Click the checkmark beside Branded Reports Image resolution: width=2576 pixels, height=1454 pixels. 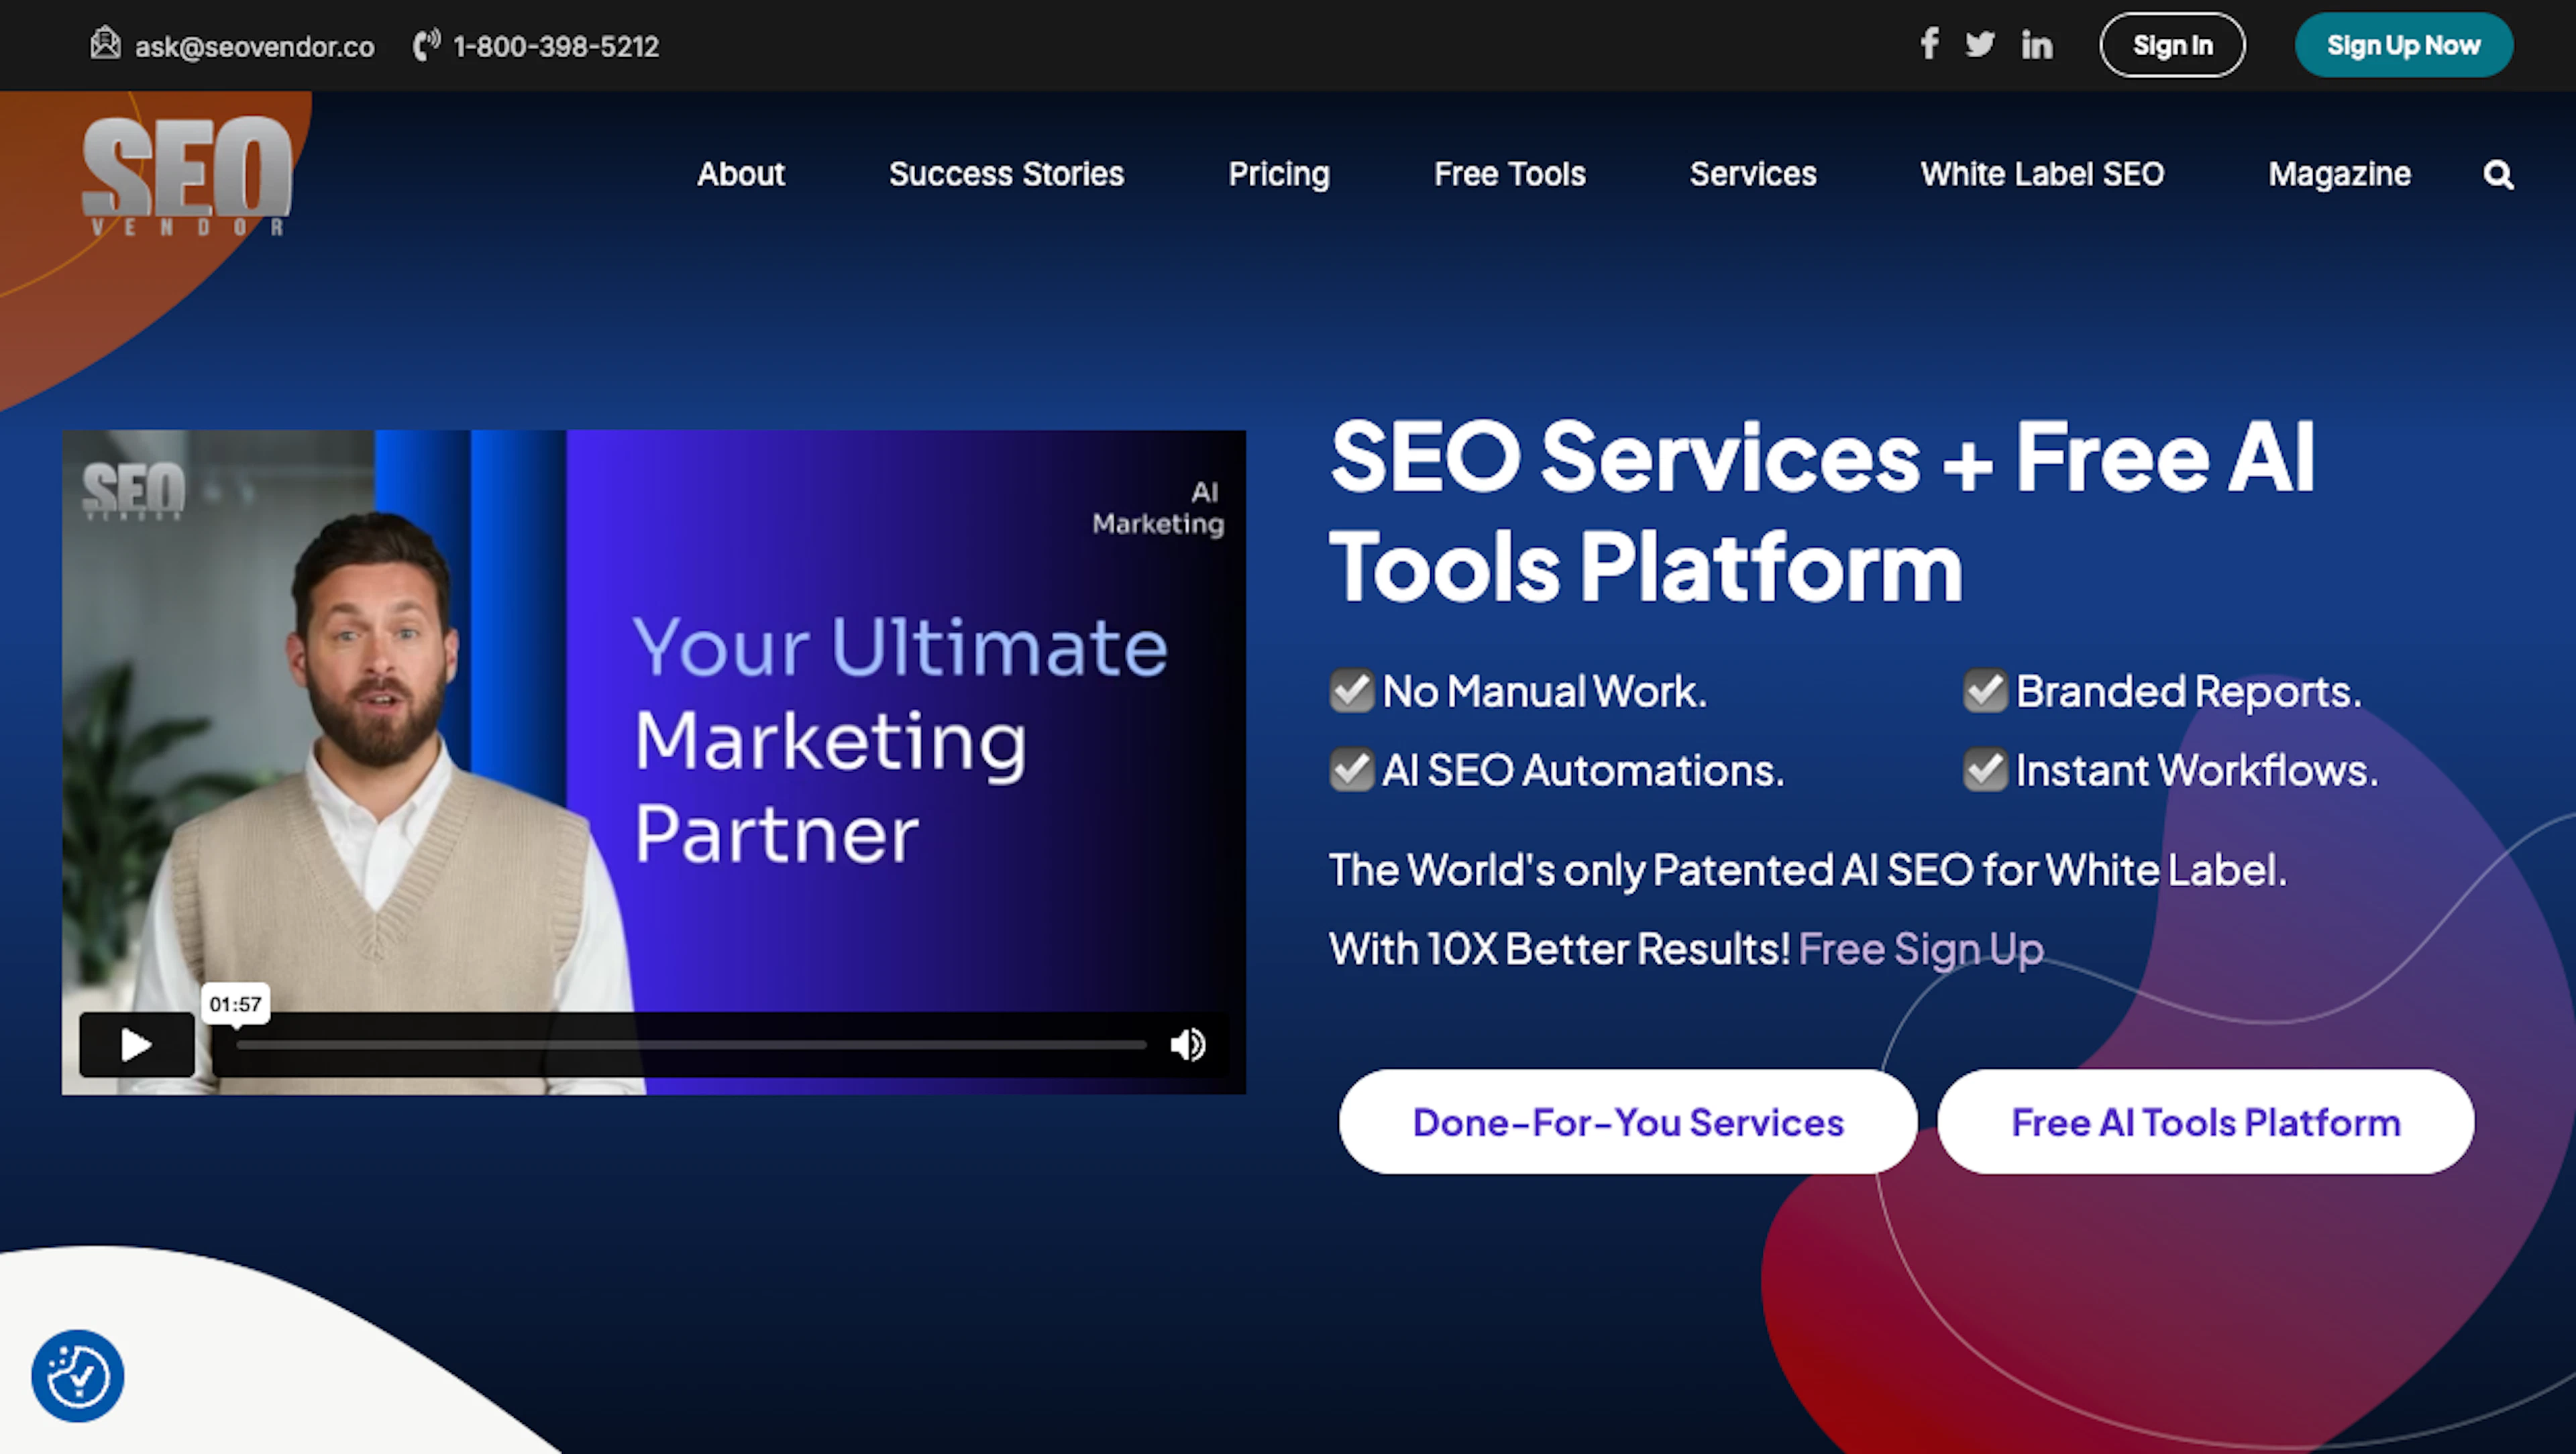1986,690
